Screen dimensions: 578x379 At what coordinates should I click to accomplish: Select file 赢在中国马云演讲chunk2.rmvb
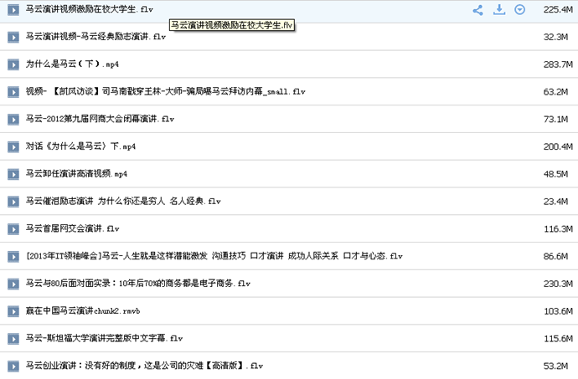click(83, 311)
